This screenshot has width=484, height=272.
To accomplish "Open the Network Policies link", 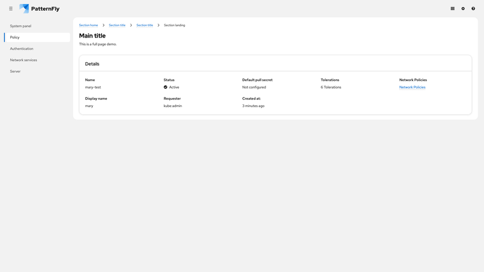I will coord(412,87).
